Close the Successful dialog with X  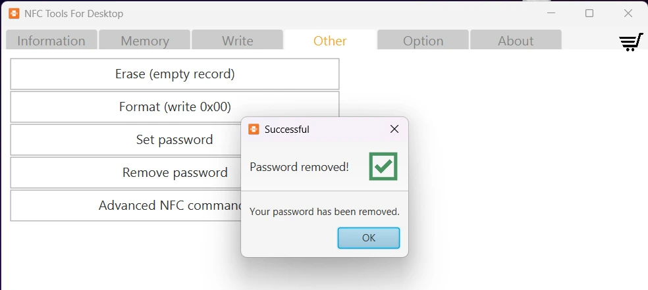pyautogui.click(x=394, y=130)
